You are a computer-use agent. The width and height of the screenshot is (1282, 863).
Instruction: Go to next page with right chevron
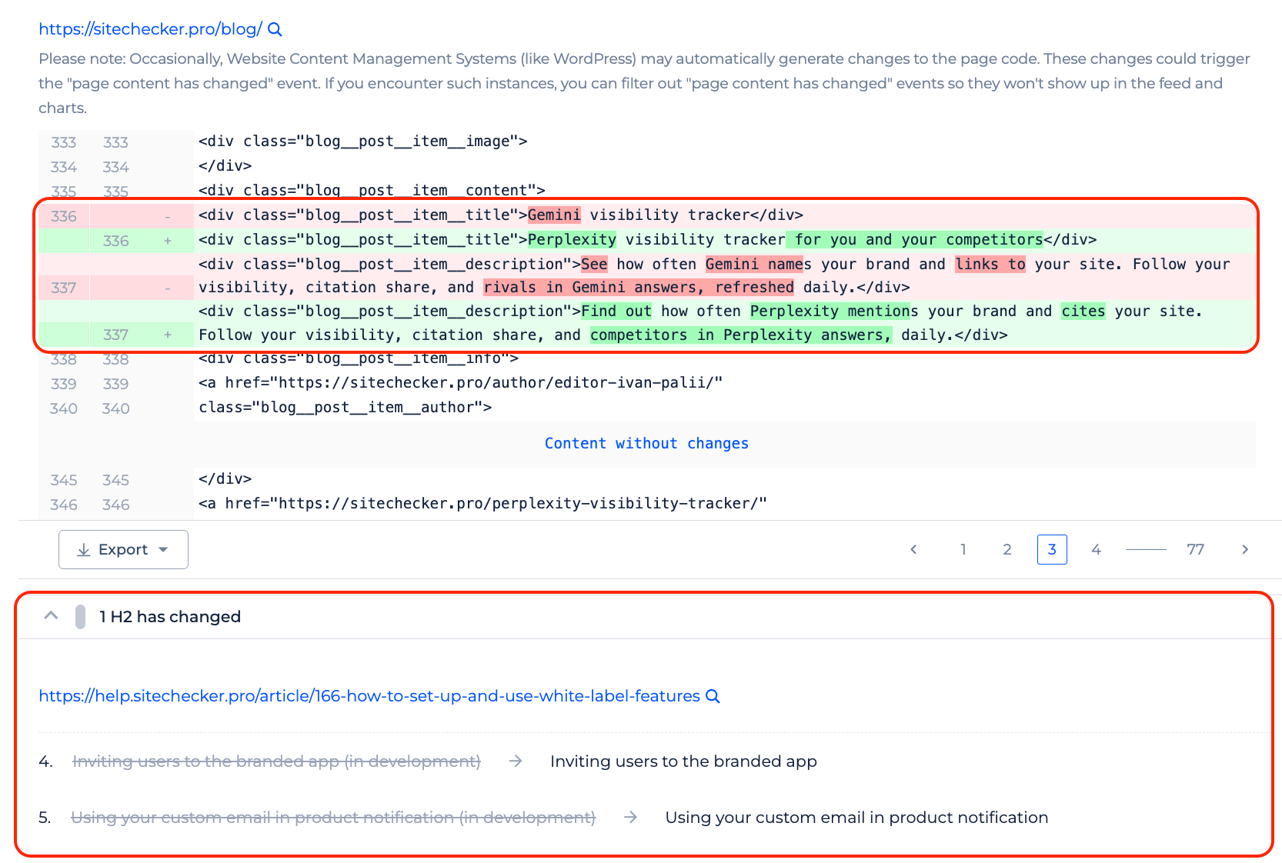[x=1245, y=549]
